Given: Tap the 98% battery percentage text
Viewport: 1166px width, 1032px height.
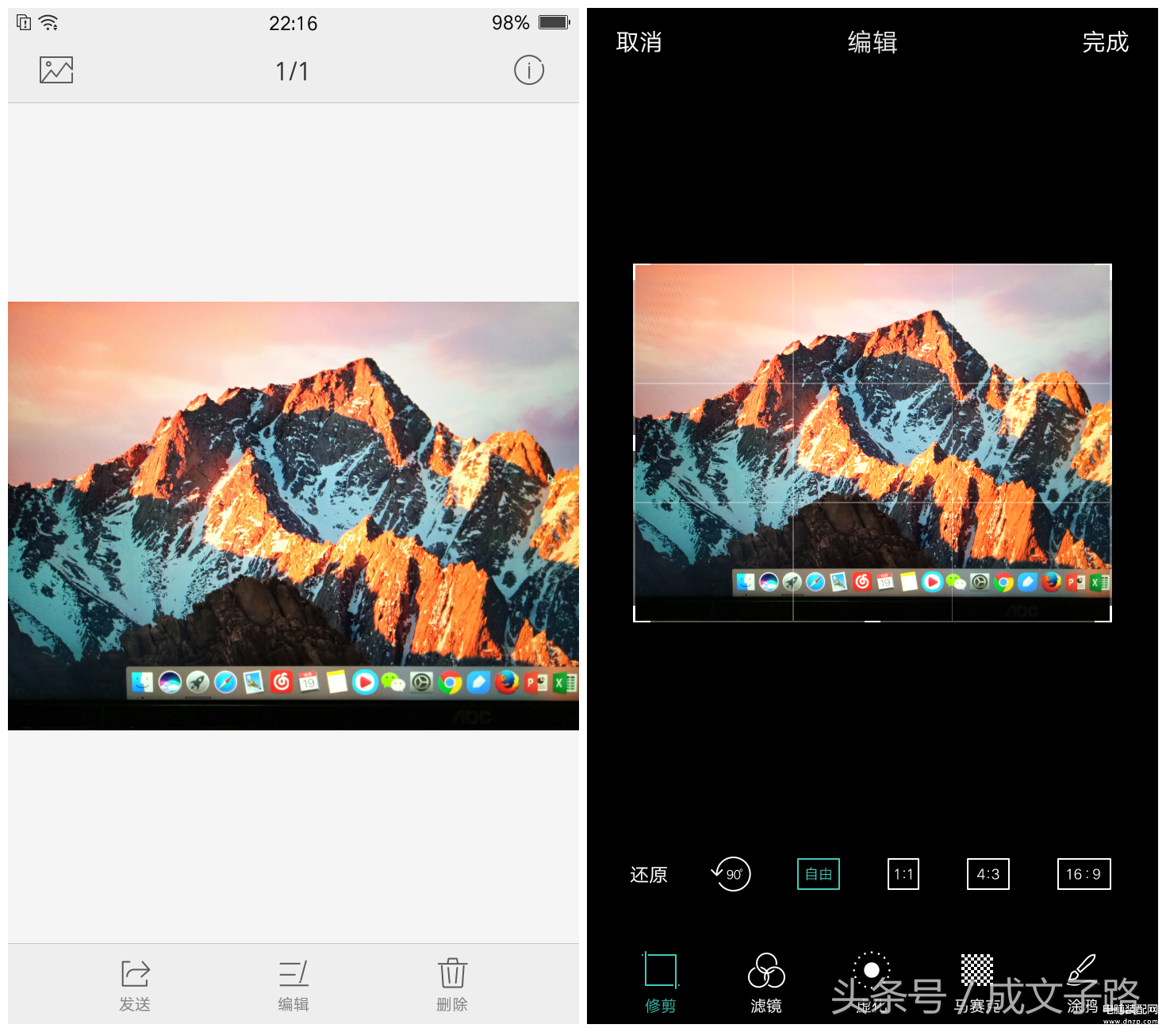Looking at the screenshot, I should pos(510,23).
